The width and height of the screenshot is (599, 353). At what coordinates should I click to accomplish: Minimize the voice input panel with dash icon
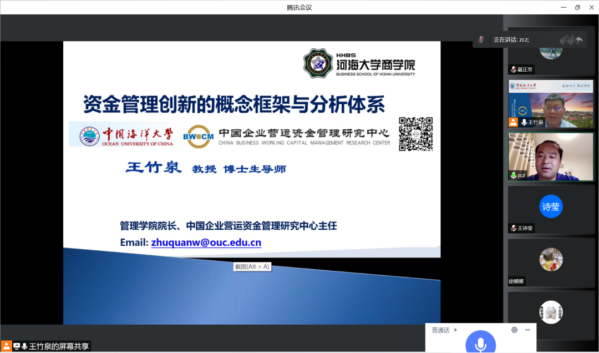point(527,330)
